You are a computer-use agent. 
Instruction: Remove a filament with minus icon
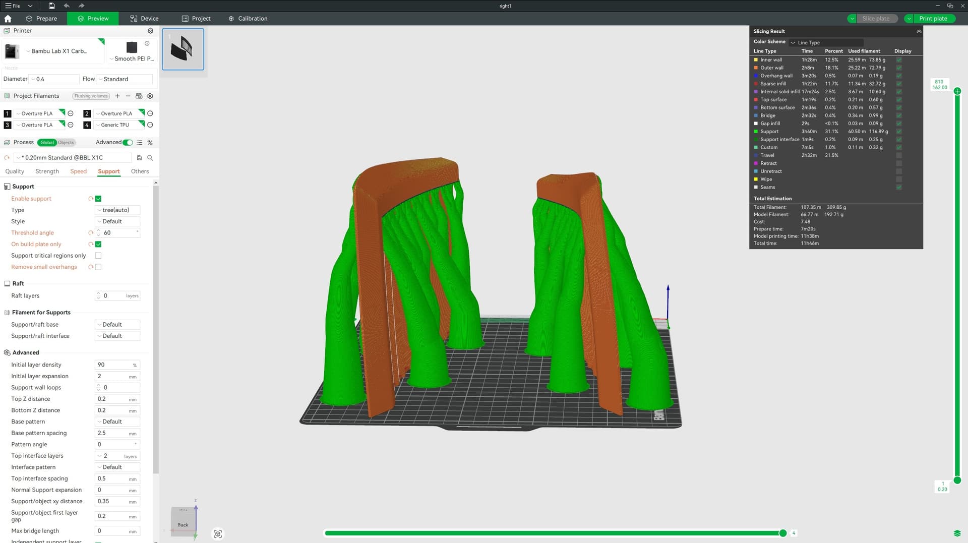pyautogui.click(x=128, y=96)
